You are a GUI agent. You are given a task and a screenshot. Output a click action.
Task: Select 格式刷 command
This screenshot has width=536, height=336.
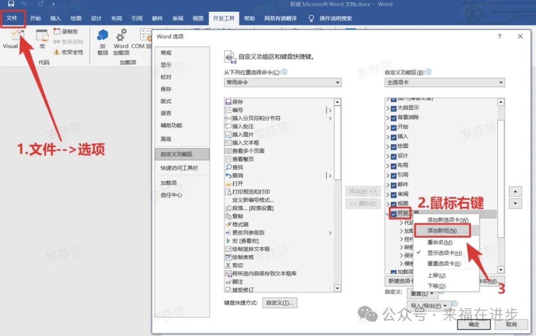tap(237, 224)
